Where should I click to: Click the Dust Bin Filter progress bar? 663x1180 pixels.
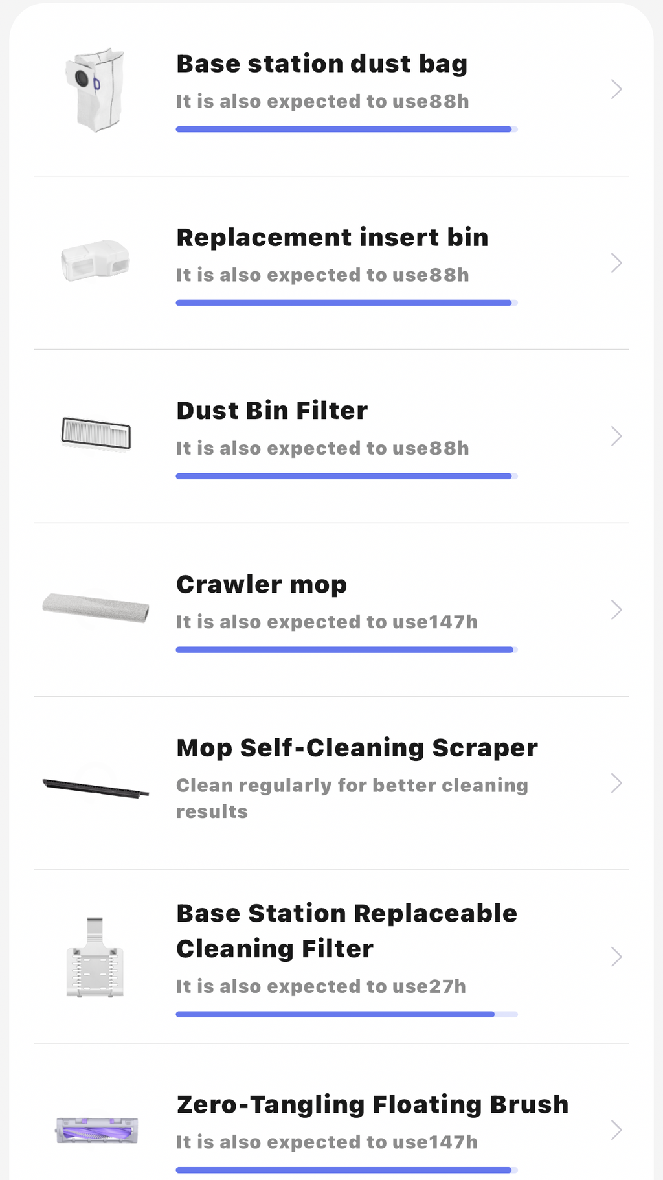click(x=346, y=476)
